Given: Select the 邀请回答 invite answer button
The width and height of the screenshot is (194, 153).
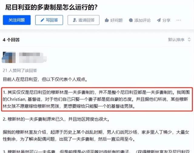Looking at the screenshot, I should point(84,20).
